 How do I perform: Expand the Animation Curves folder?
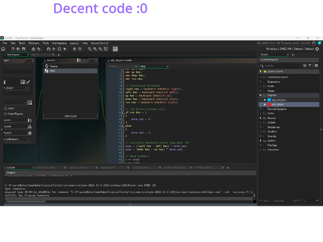260,77
